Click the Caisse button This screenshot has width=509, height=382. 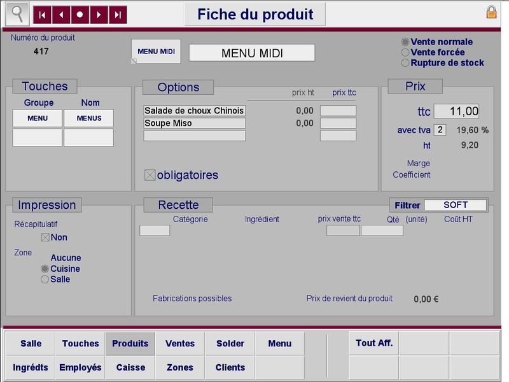point(130,367)
